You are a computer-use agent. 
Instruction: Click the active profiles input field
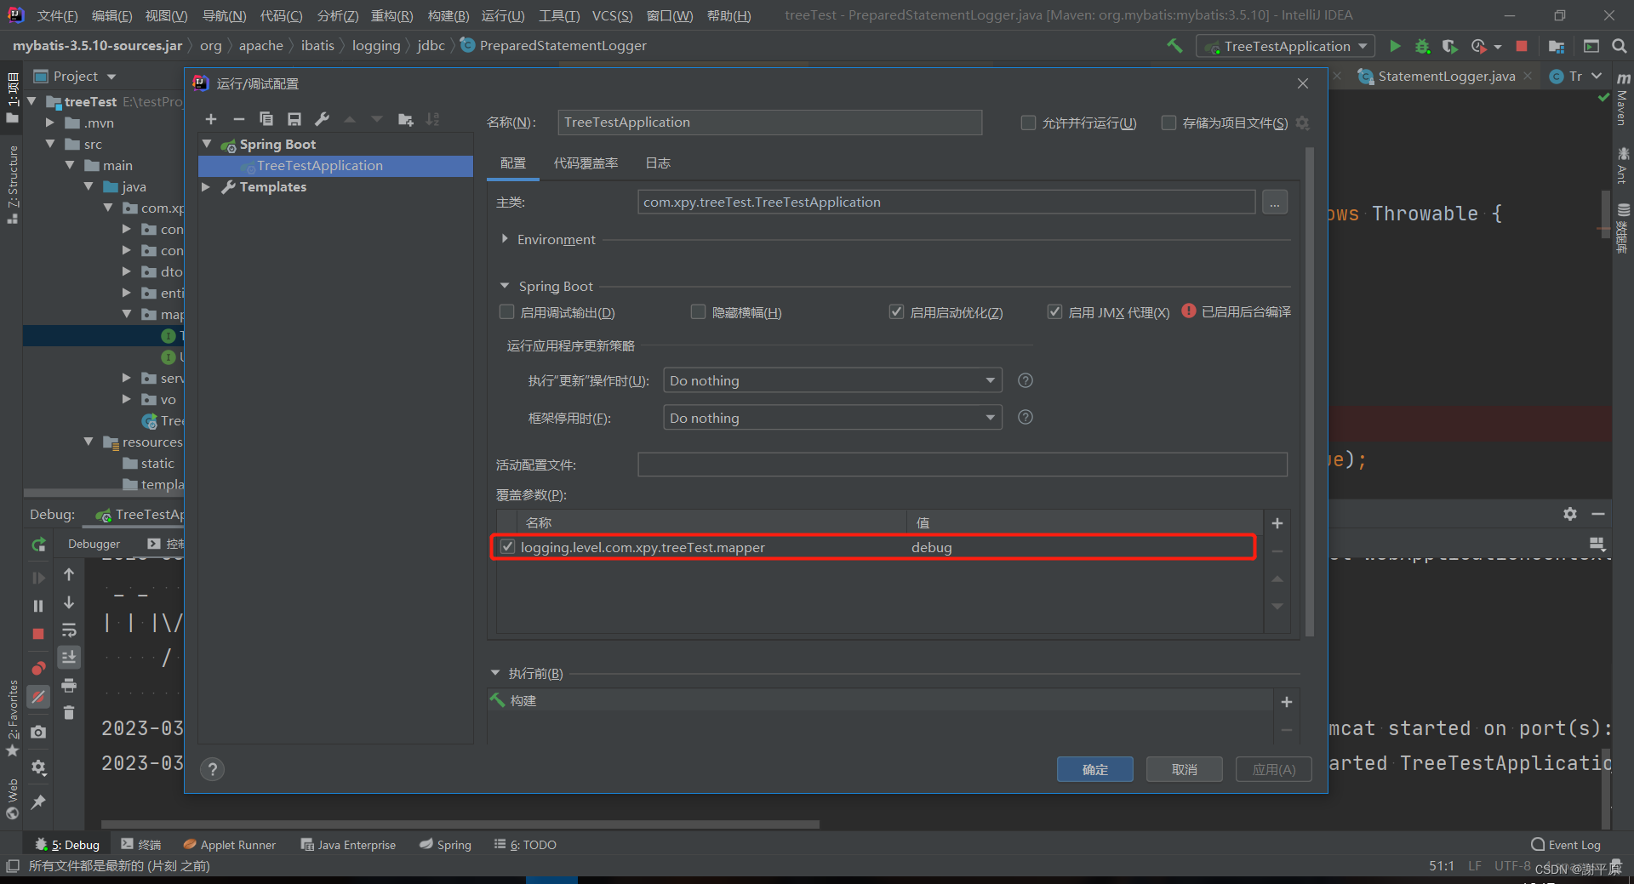(962, 465)
